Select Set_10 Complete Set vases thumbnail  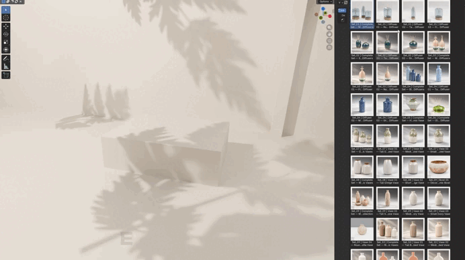[387, 233]
